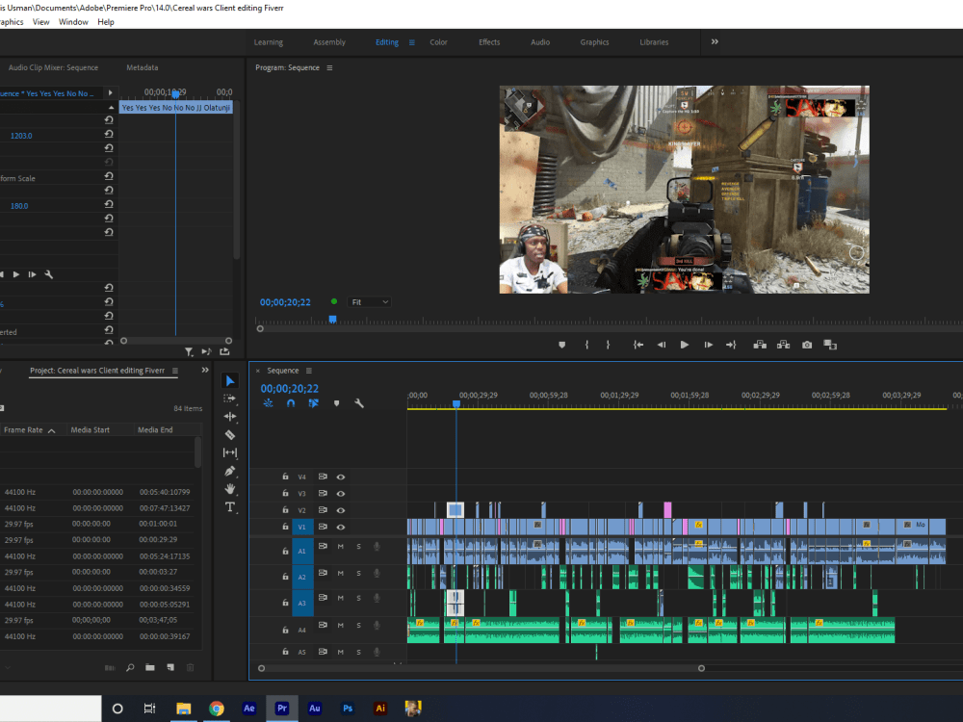Switch to Effects workspace
The width and height of the screenshot is (963, 722).
(489, 42)
